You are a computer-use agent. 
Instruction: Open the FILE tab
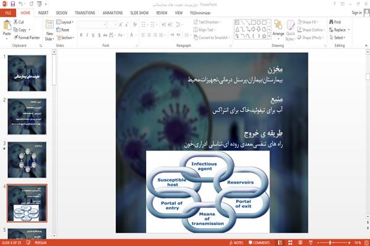pyautogui.click(x=8, y=13)
